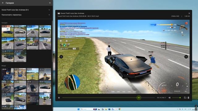198x111 pixels.
Task: Close the Галерея side panel
Action: click(50, 3)
